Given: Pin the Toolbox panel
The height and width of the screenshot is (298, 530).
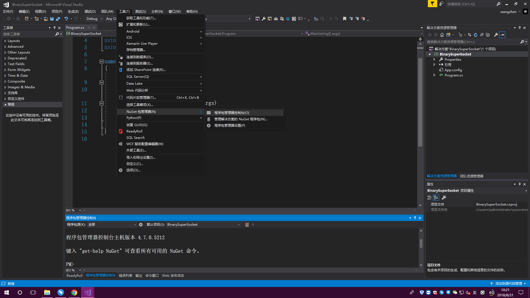Looking at the screenshot, I should (54, 28).
